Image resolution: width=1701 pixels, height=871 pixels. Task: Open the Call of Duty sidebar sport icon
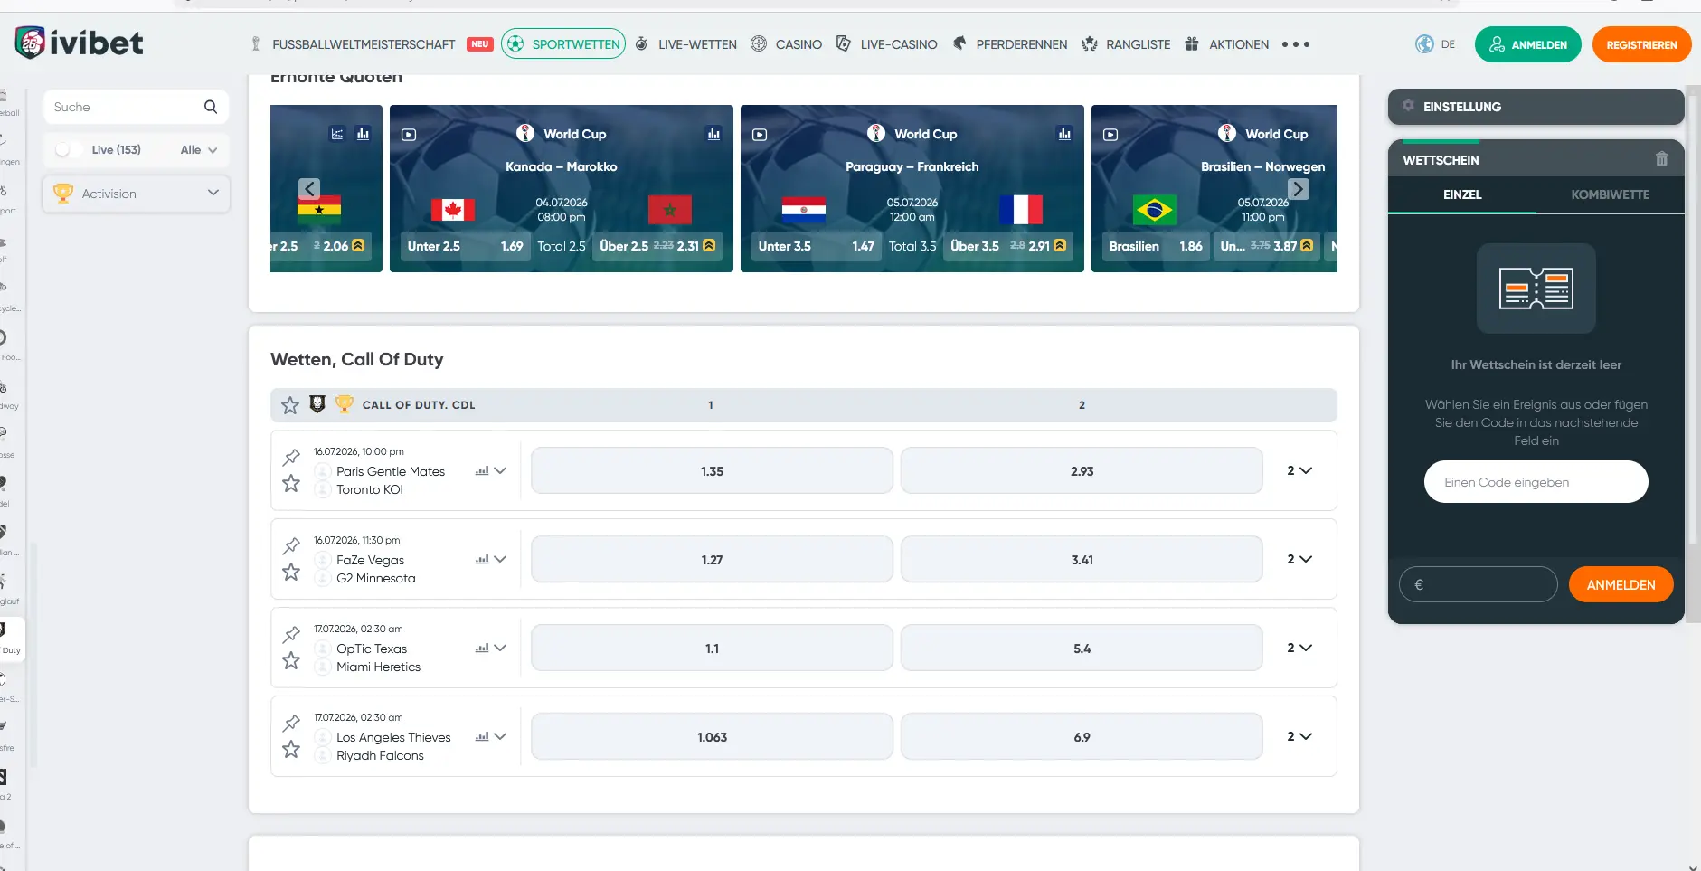click(9, 637)
